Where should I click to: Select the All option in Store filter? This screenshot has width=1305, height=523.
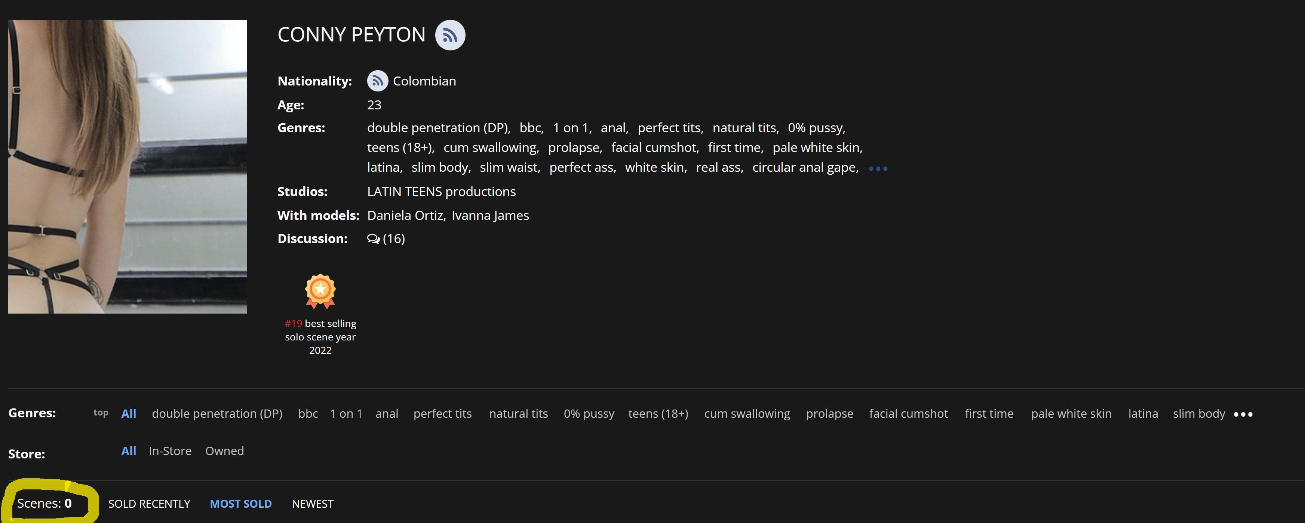coord(129,451)
